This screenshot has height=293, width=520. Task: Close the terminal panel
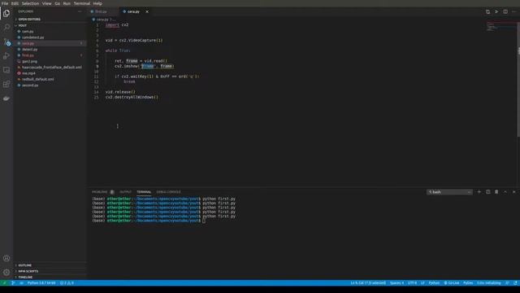pos(514,192)
